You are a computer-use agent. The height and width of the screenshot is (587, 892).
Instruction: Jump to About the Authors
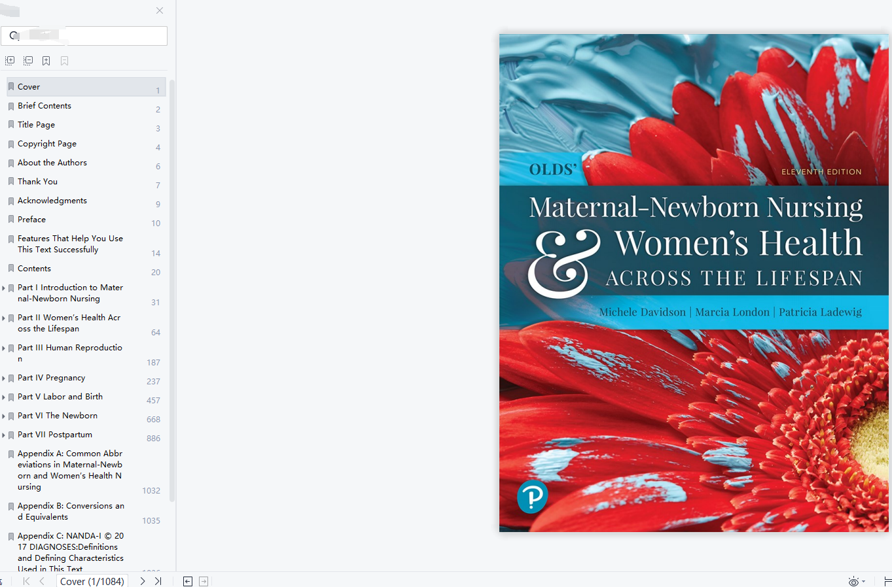52,163
